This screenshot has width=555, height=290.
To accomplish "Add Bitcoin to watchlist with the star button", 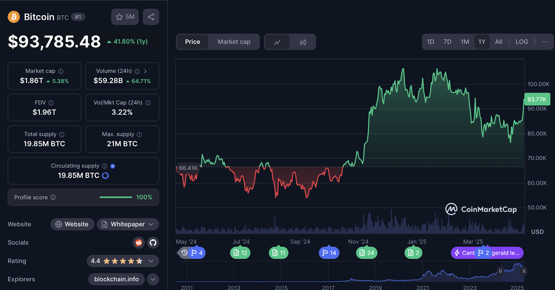I will pos(124,17).
